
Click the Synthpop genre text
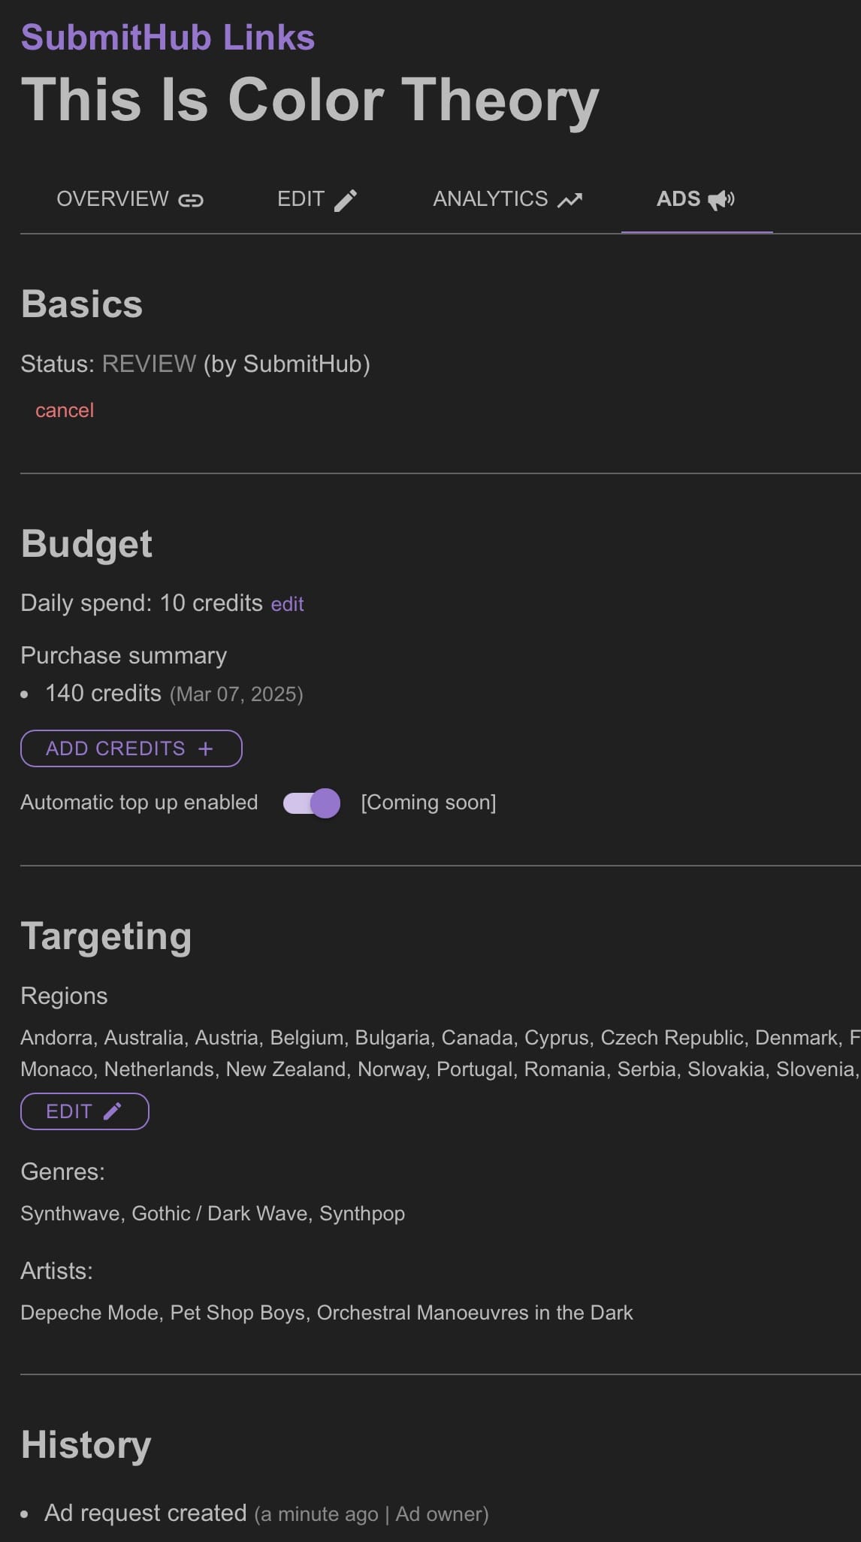[362, 1214]
